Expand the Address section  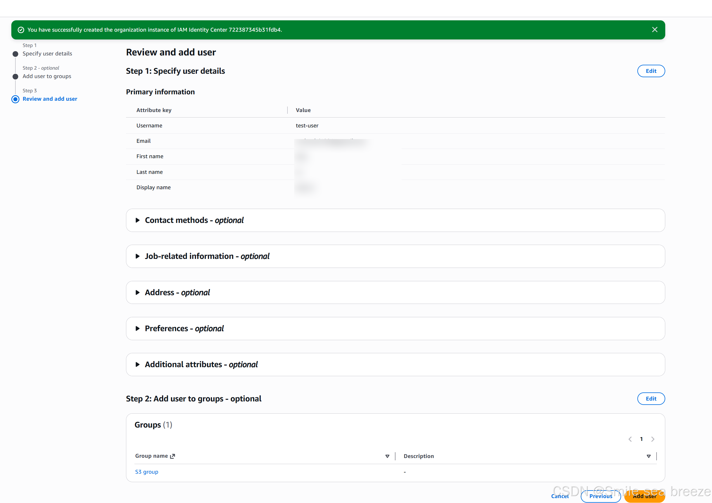[138, 292]
